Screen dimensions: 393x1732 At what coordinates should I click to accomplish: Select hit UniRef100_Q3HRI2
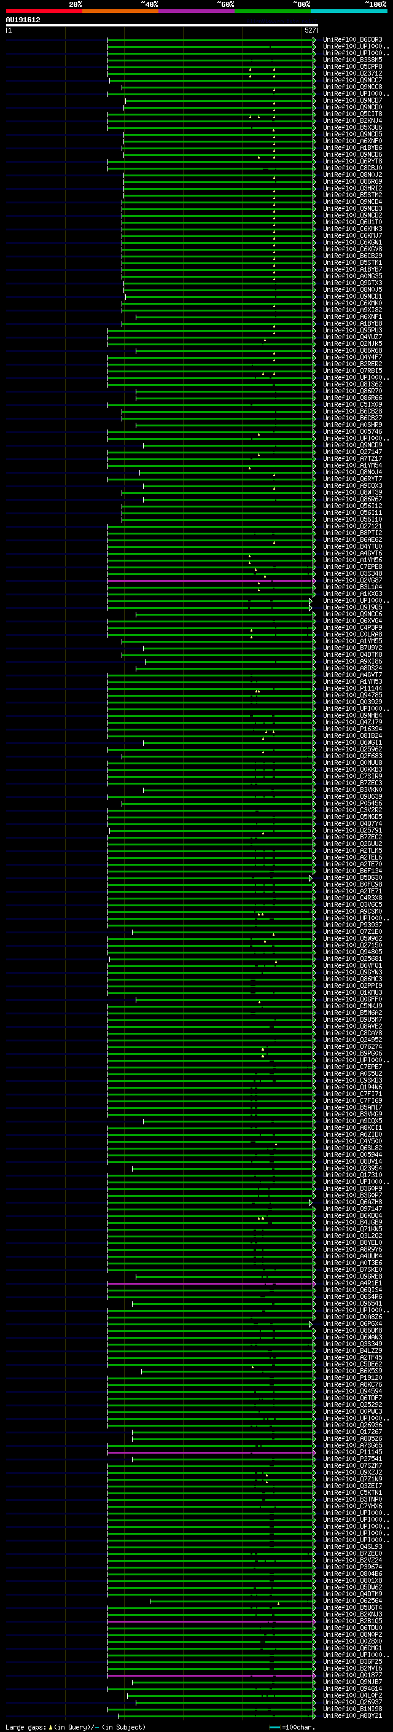click(x=352, y=188)
